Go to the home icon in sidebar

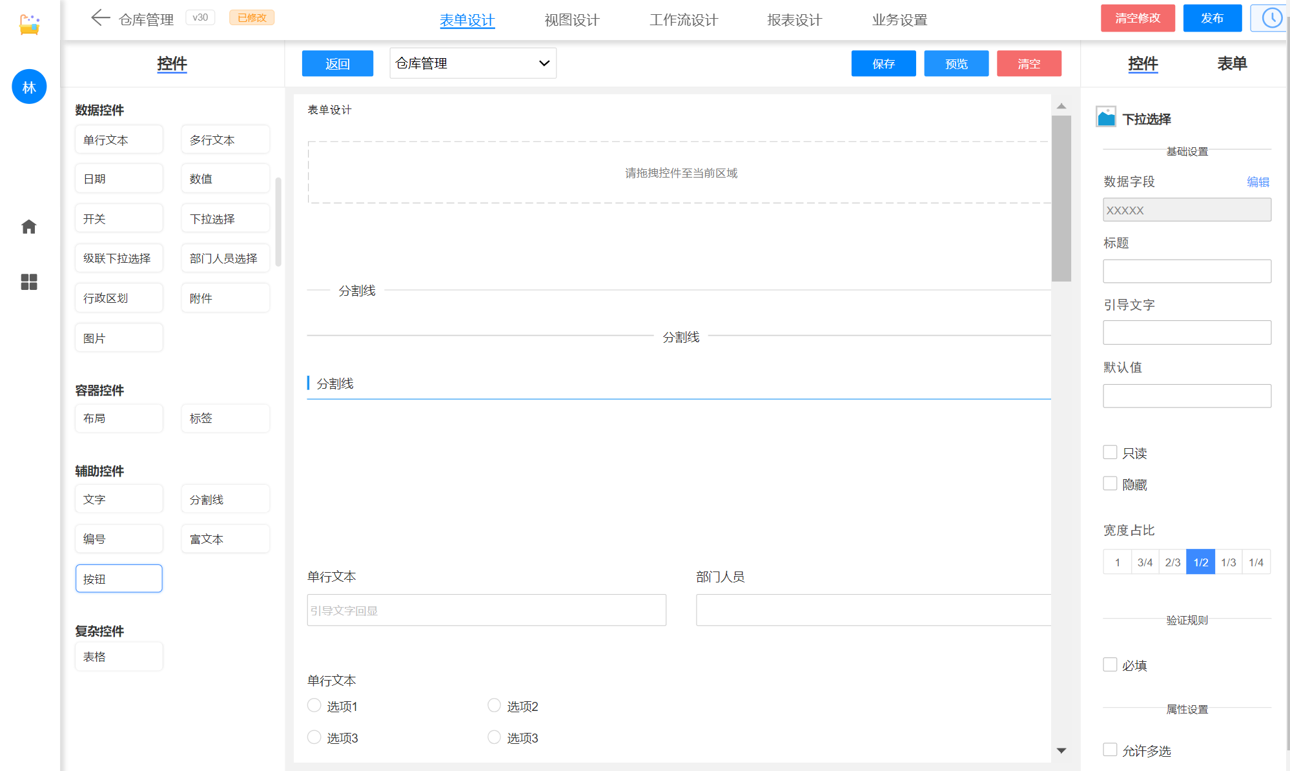pyautogui.click(x=29, y=227)
